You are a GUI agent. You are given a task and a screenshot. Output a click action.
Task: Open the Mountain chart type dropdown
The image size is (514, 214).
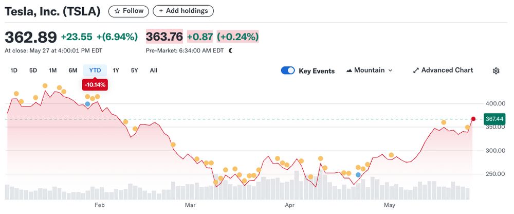click(x=370, y=70)
